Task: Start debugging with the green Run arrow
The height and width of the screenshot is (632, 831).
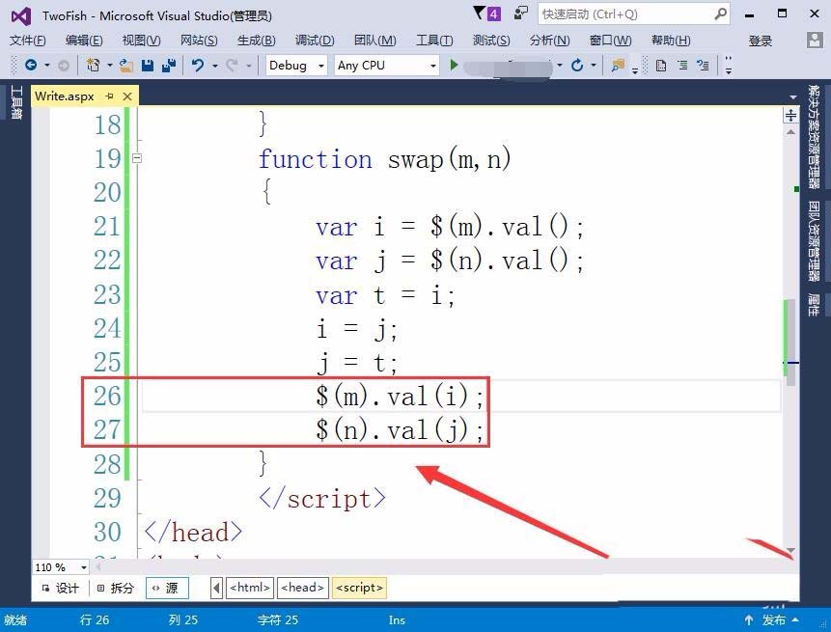Action: click(x=454, y=65)
